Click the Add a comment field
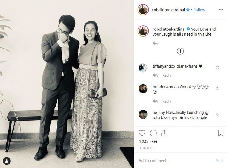 [175, 161]
